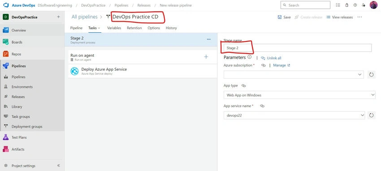This screenshot has height=171, width=381.
Task: Open the Environments sidebar icon
Action: pos(6,87)
